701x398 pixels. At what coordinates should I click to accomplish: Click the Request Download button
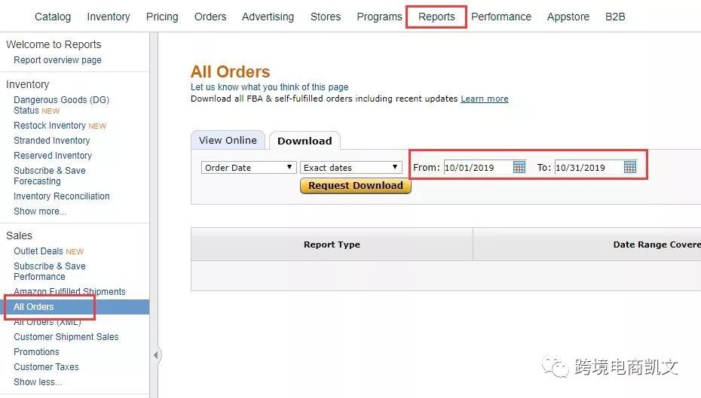tap(356, 186)
